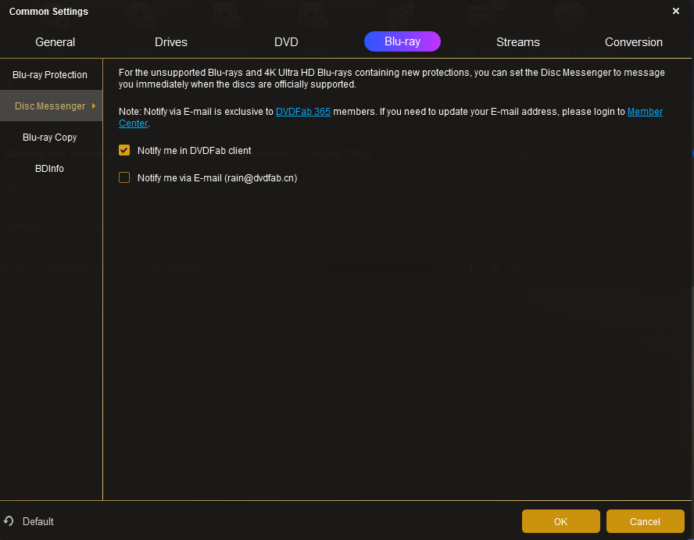Click the 'Notify me in DVDFab client' label
The width and height of the screenshot is (694, 540).
(195, 151)
